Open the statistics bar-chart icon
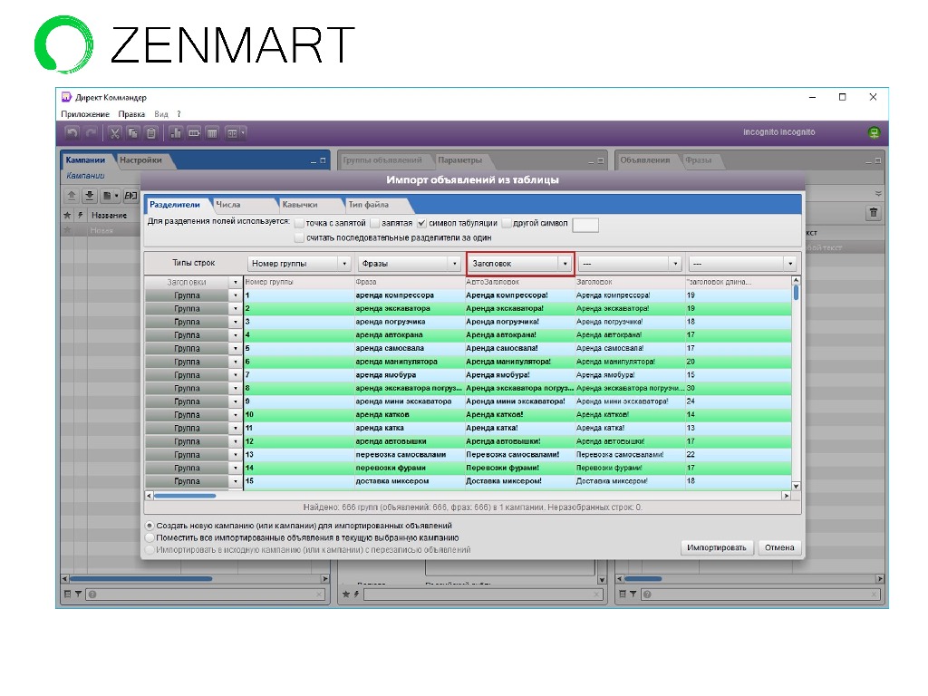928x696 pixels. (x=176, y=133)
